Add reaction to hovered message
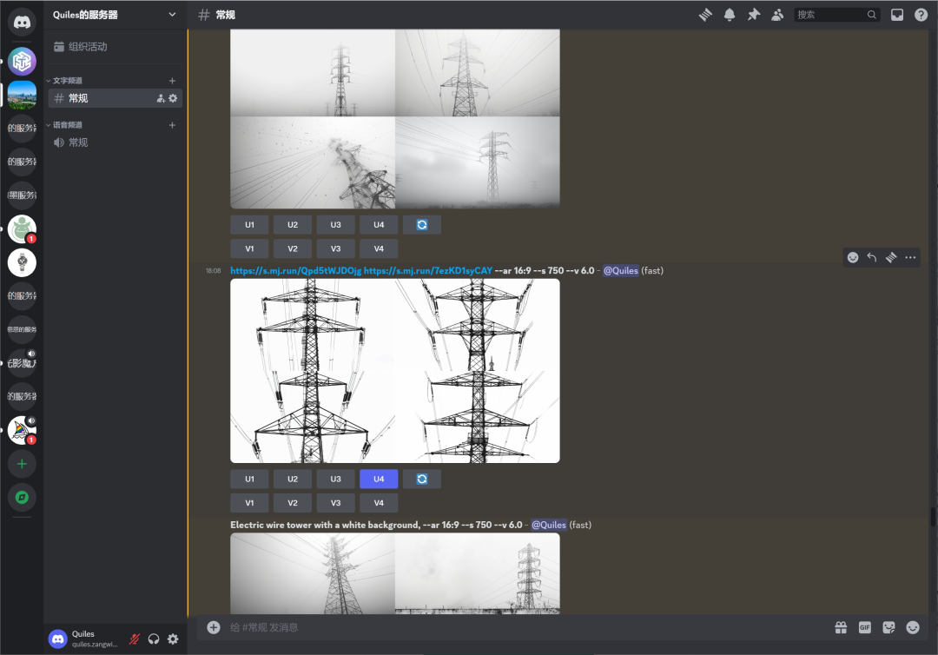938x655 pixels. [x=853, y=257]
